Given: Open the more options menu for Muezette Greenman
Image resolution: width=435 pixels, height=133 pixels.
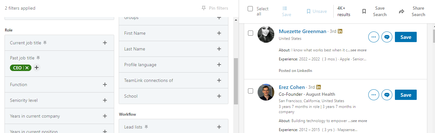Looking at the screenshot, I should point(374,37).
